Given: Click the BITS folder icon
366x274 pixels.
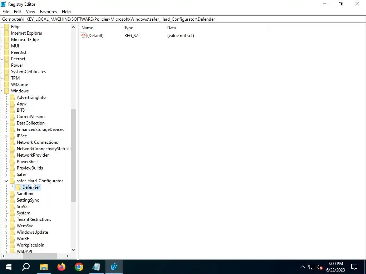Looking at the screenshot, I should [x=13, y=110].
